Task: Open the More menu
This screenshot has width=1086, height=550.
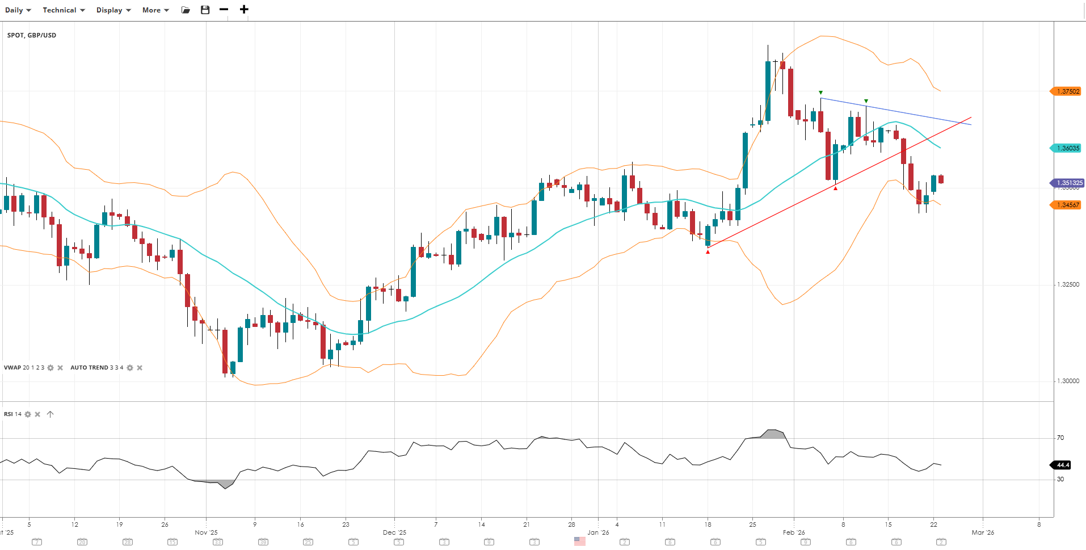Action: tap(155, 10)
